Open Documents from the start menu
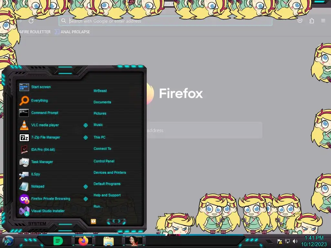The width and height of the screenshot is (331, 248). [x=102, y=102]
